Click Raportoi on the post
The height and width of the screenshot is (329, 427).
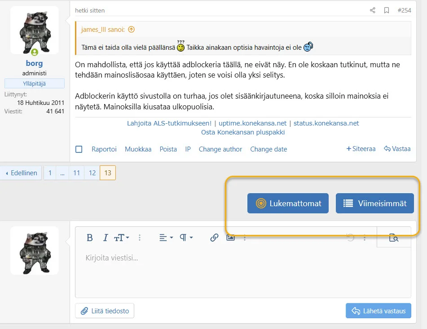[x=104, y=149]
